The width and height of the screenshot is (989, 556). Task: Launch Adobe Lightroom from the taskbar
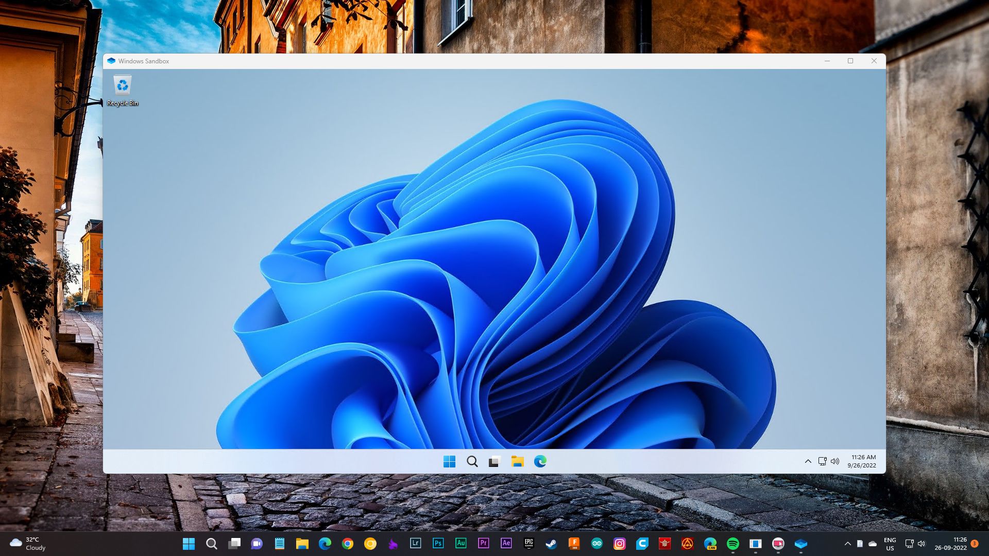(x=415, y=543)
